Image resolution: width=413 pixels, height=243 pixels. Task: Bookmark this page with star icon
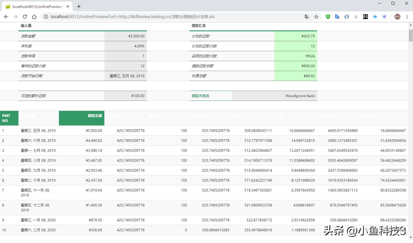[316, 17]
